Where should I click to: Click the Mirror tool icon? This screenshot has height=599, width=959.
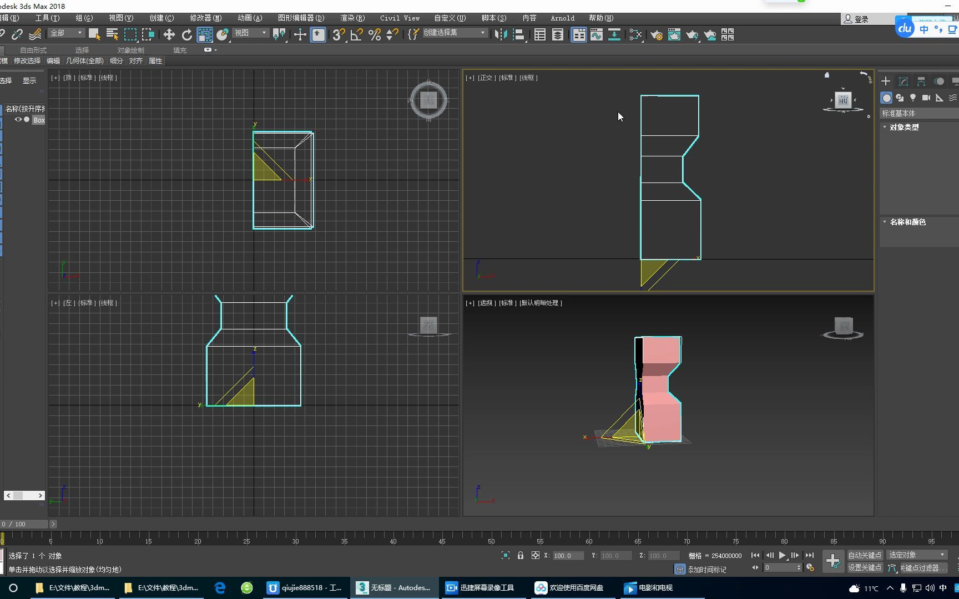(500, 35)
